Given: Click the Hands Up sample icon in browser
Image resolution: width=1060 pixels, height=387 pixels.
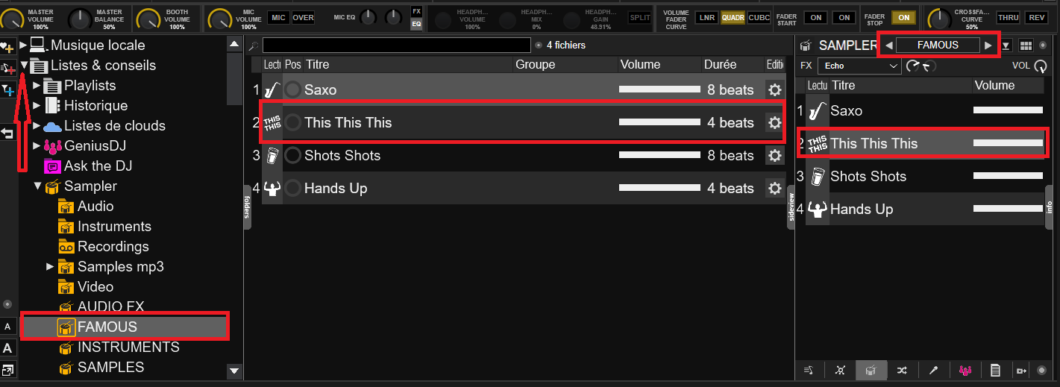Looking at the screenshot, I should [x=272, y=189].
